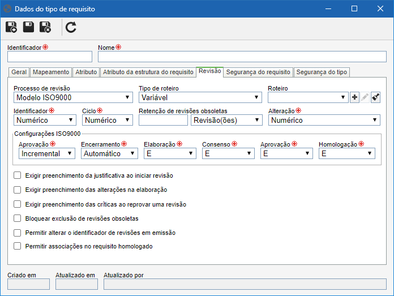The height and width of the screenshot is (296, 394).
Task: Click the Save and close toolbar icon
Action: coord(45,27)
